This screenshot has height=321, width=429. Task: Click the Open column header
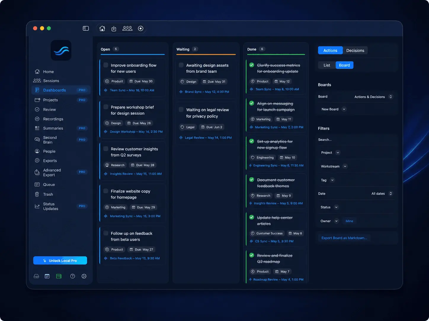(105, 49)
